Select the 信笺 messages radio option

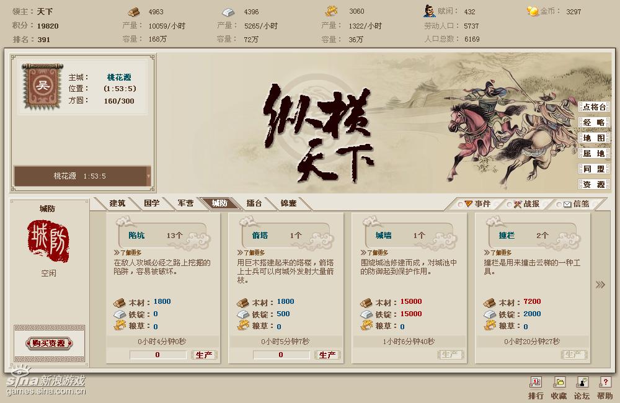(559, 205)
